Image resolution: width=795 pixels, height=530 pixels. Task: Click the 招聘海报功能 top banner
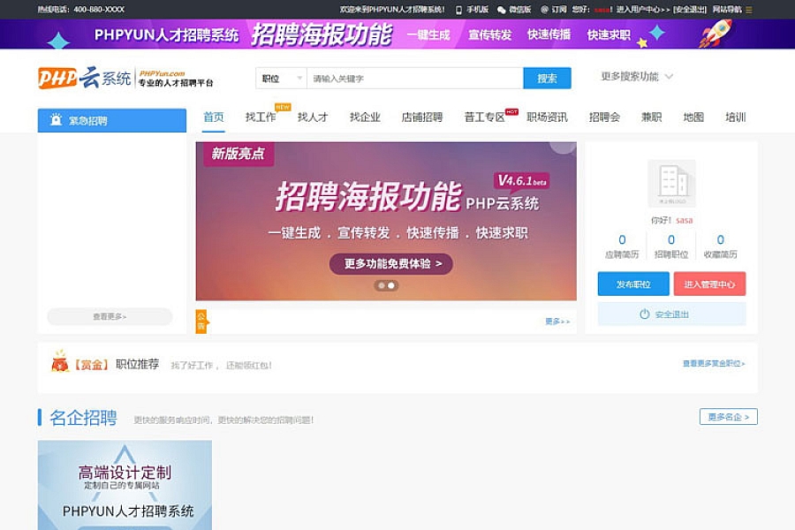[x=397, y=34]
